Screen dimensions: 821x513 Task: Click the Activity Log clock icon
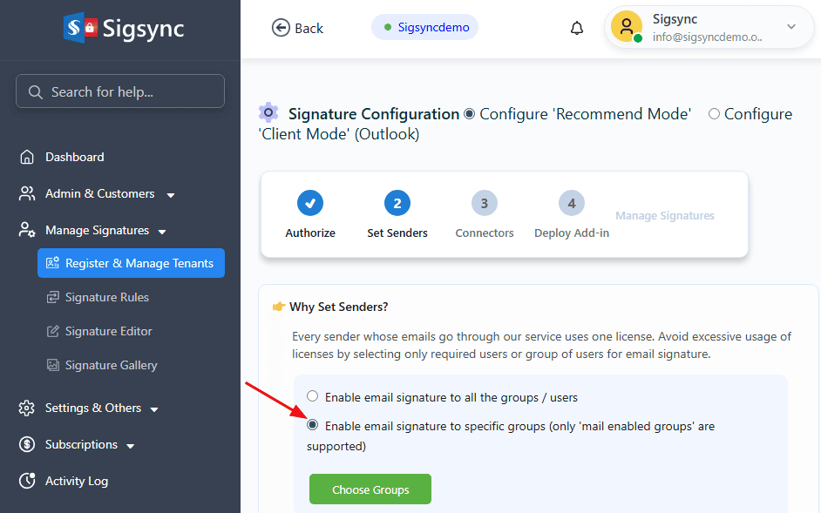pyautogui.click(x=27, y=481)
